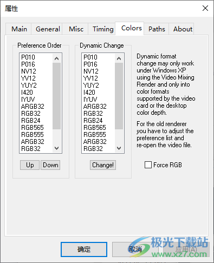Select NV12 in Preference Order list
This screenshot has width=214, height=263.
tap(36, 71)
